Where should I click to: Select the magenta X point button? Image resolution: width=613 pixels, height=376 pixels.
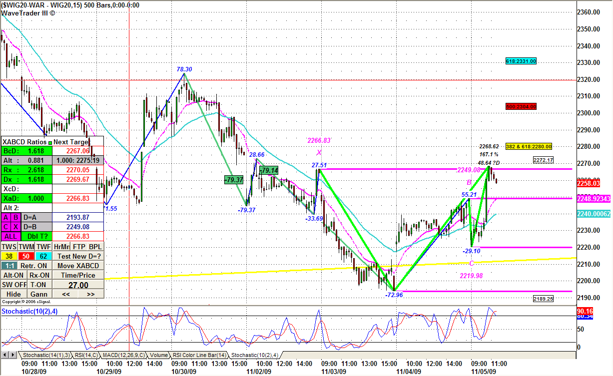[x=15, y=227]
